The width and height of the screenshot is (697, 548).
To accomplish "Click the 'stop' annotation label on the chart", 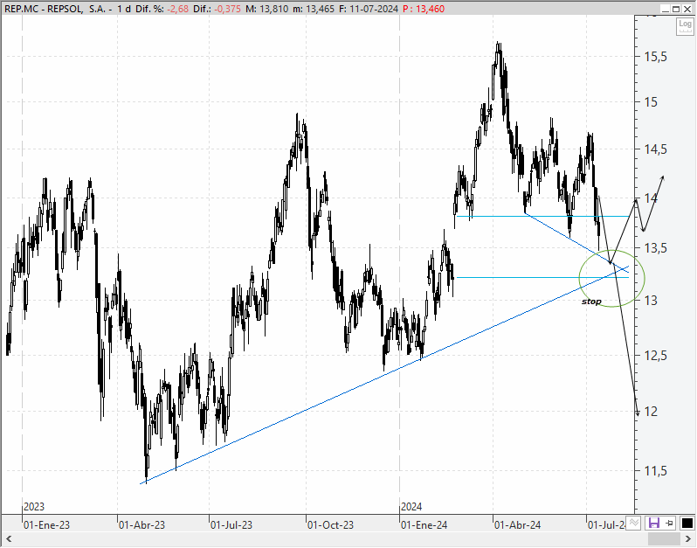I will tap(591, 302).
